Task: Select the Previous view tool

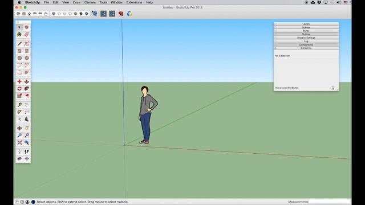Action: [27, 143]
